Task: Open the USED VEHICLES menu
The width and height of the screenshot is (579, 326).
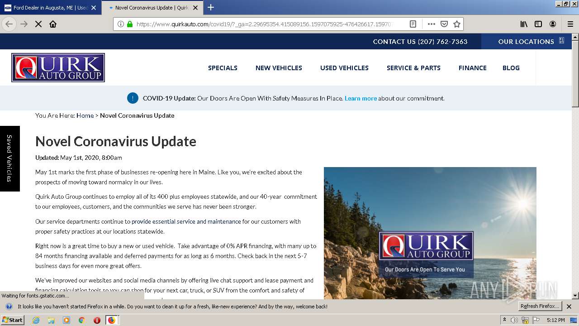Action: pos(344,68)
